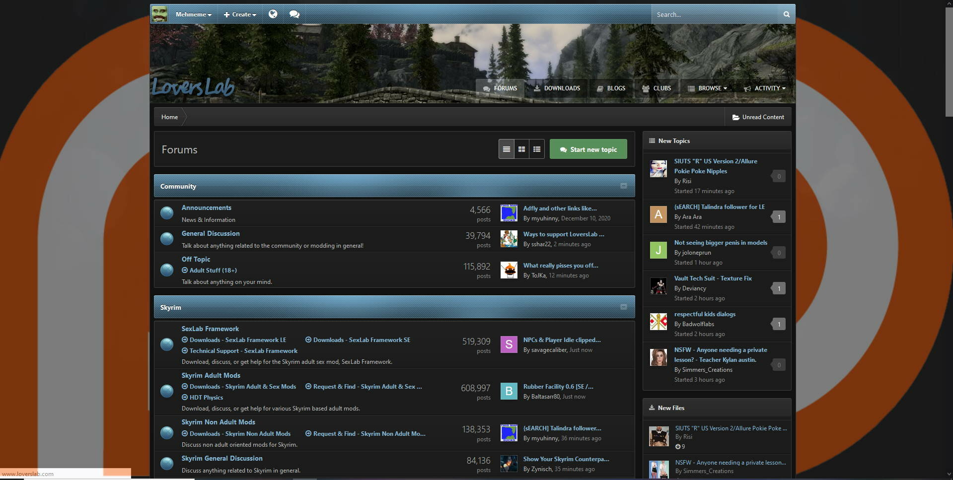Click the LoversLab site logo
953x480 pixels.
point(193,87)
